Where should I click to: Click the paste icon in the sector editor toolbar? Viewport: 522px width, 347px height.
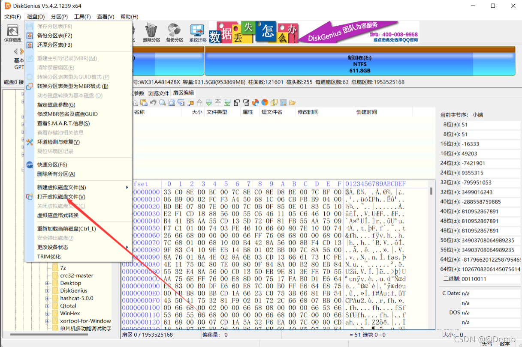point(144,103)
